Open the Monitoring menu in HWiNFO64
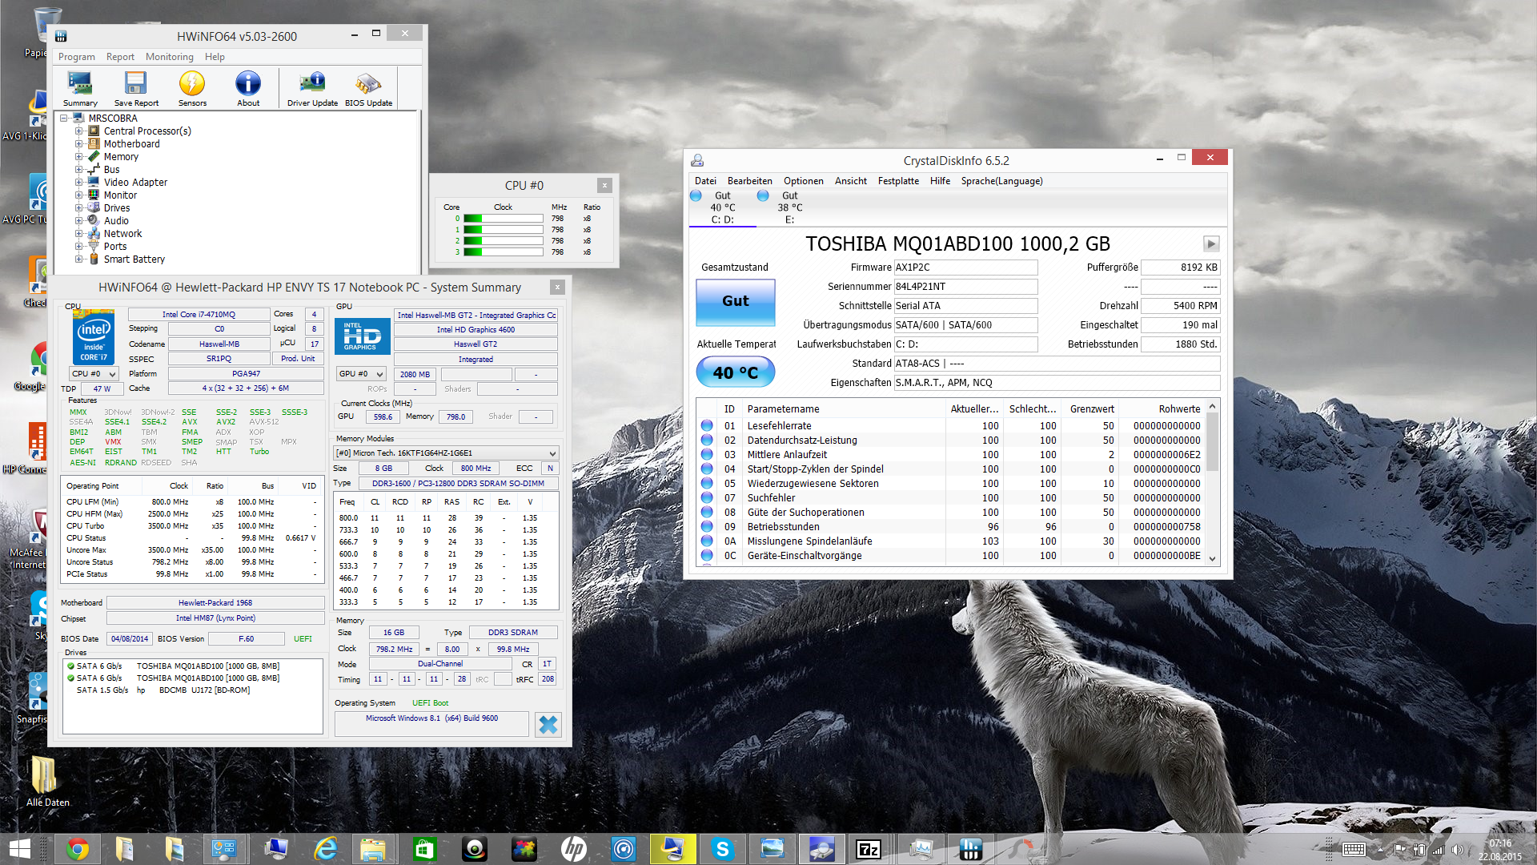Screen dimensions: 1537x865 [x=169, y=57]
